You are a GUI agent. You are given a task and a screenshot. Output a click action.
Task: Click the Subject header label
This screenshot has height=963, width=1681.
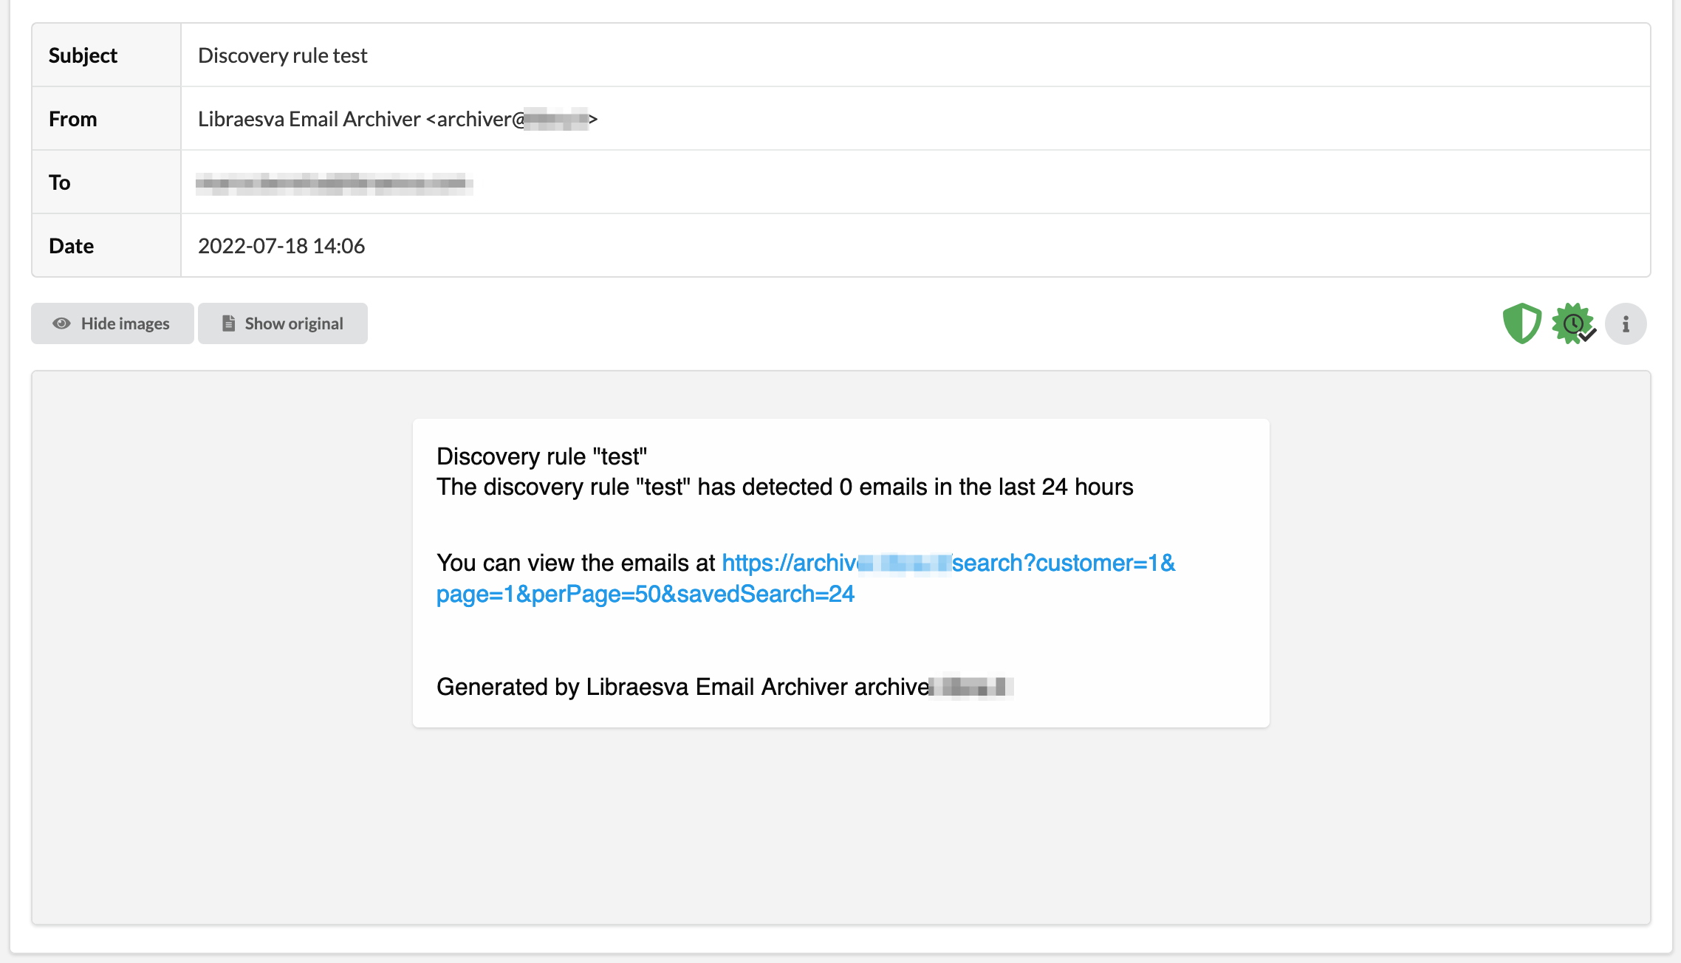click(83, 55)
